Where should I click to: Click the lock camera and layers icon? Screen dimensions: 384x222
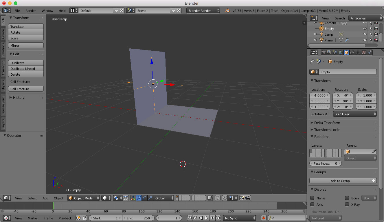[x=210, y=198]
